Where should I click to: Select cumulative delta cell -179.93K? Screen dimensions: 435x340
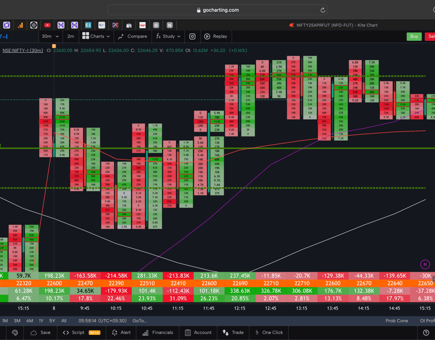(x=116, y=291)
